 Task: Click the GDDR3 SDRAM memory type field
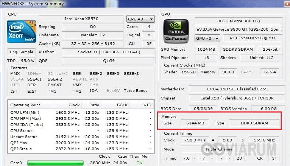[237, 50]
